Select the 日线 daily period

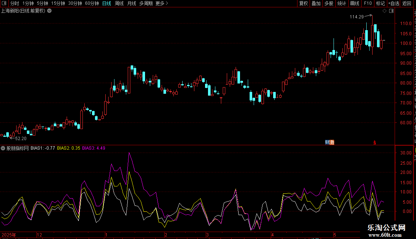point(107,3)
